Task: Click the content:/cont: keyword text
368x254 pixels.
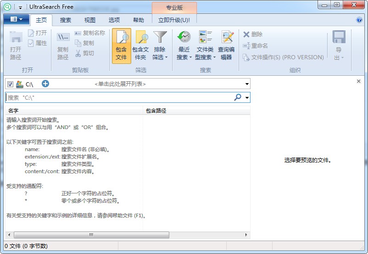Action: point(42,171)
